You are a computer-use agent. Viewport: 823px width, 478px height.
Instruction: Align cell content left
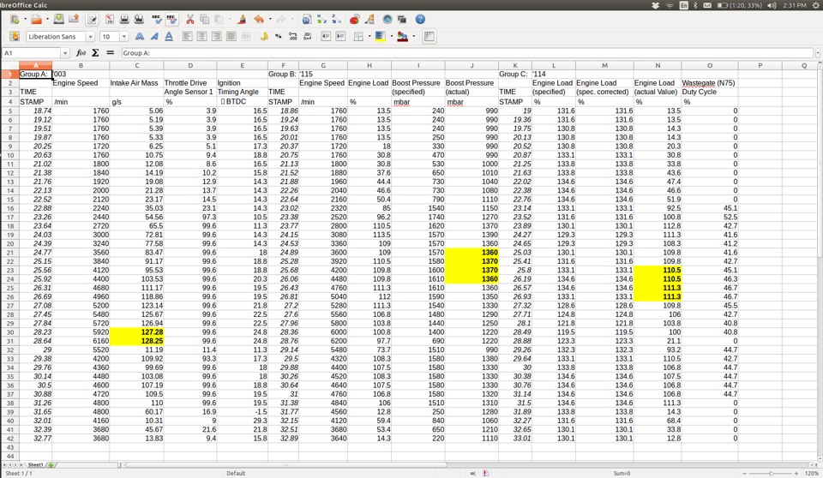click(188, 37)
